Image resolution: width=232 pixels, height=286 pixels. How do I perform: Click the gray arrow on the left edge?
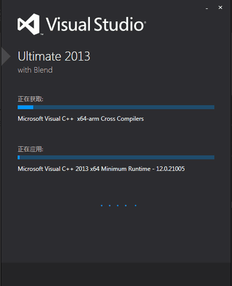point(5,56)
